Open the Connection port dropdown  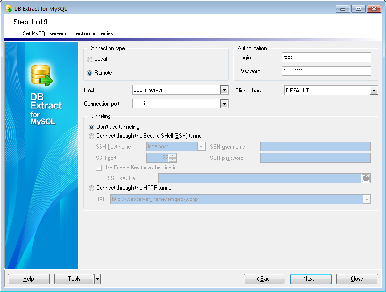(224, 103)
